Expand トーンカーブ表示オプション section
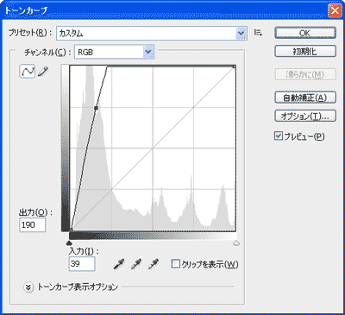The height and width of the screenshot is (315, 345). click(28, 287)
